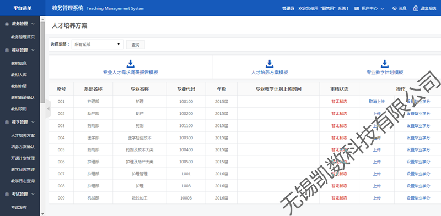The image size is (441, 216).
Task: Click the 人才培养方案模板 download icon
Action: pos(270,64)
